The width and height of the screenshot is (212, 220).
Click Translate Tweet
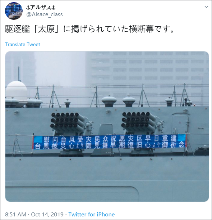pyautogui.click(x=23, y=44)
